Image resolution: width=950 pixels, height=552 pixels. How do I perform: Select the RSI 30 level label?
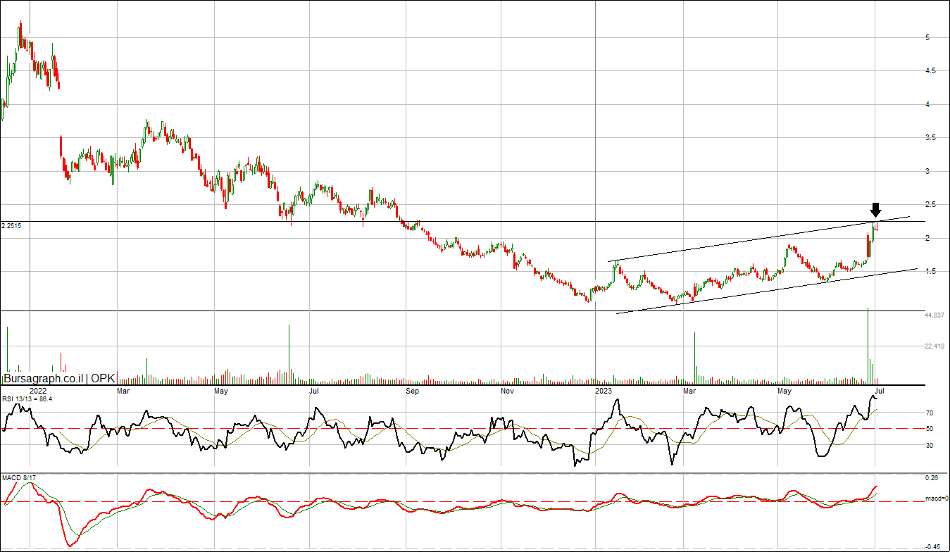click(930, 445)
